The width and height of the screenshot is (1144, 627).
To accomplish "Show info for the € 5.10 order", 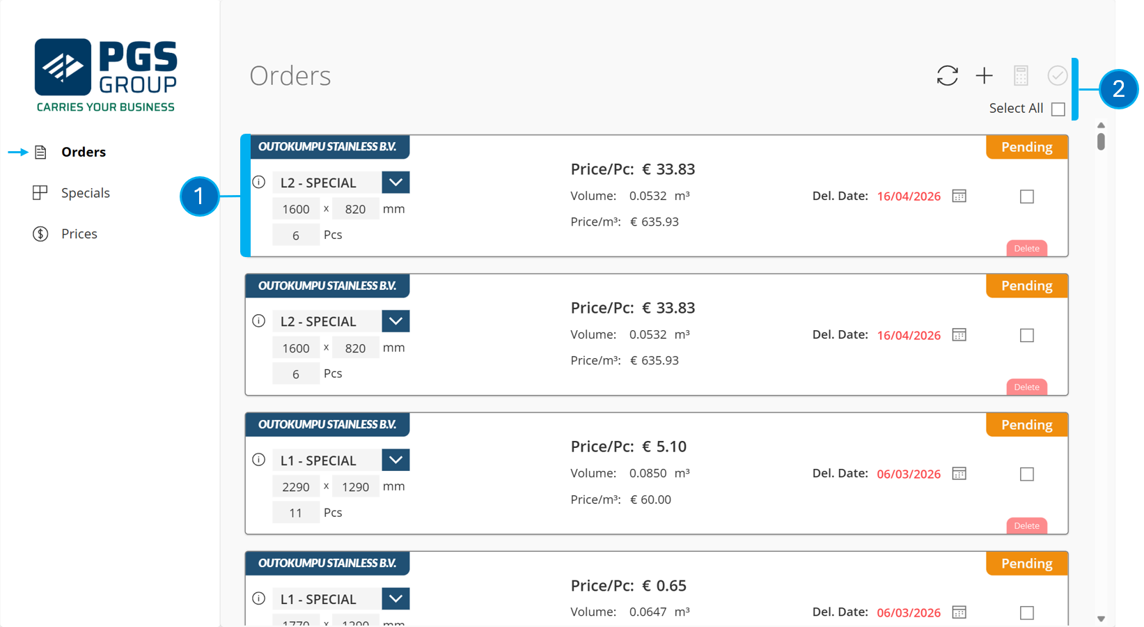I will 259,460.
